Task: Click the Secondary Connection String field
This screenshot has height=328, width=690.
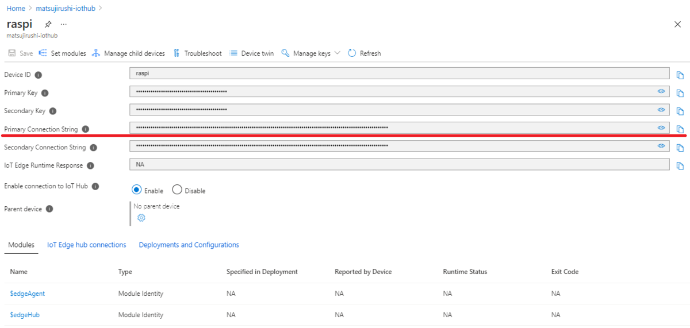Action: pyautogui.click(x=400, y=146)
